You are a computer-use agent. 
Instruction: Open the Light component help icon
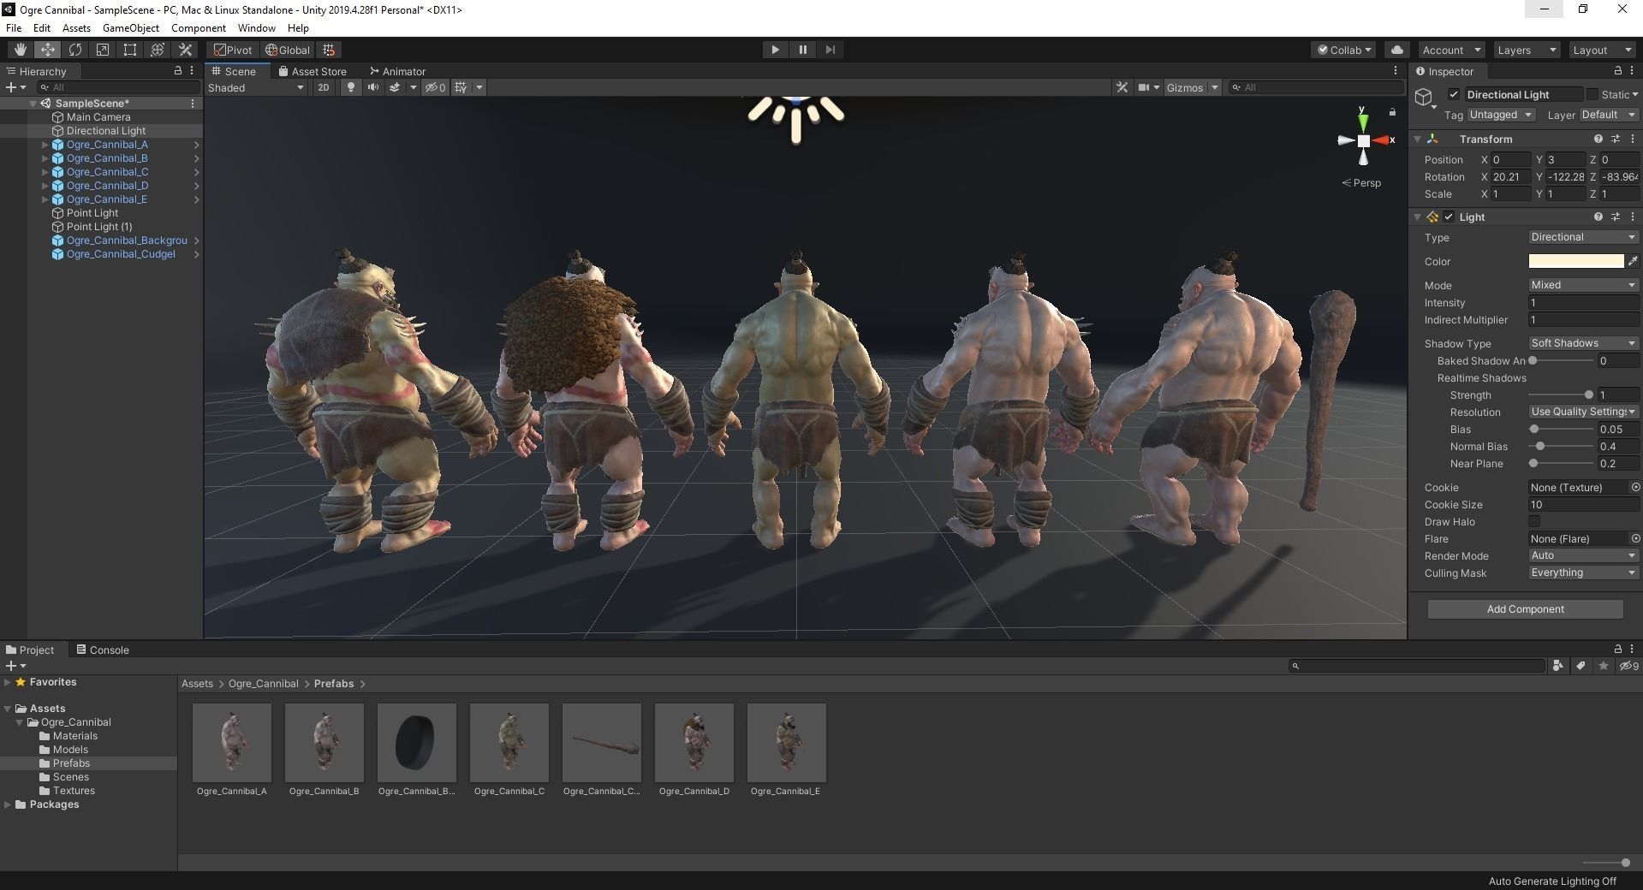coord(1598,217)
